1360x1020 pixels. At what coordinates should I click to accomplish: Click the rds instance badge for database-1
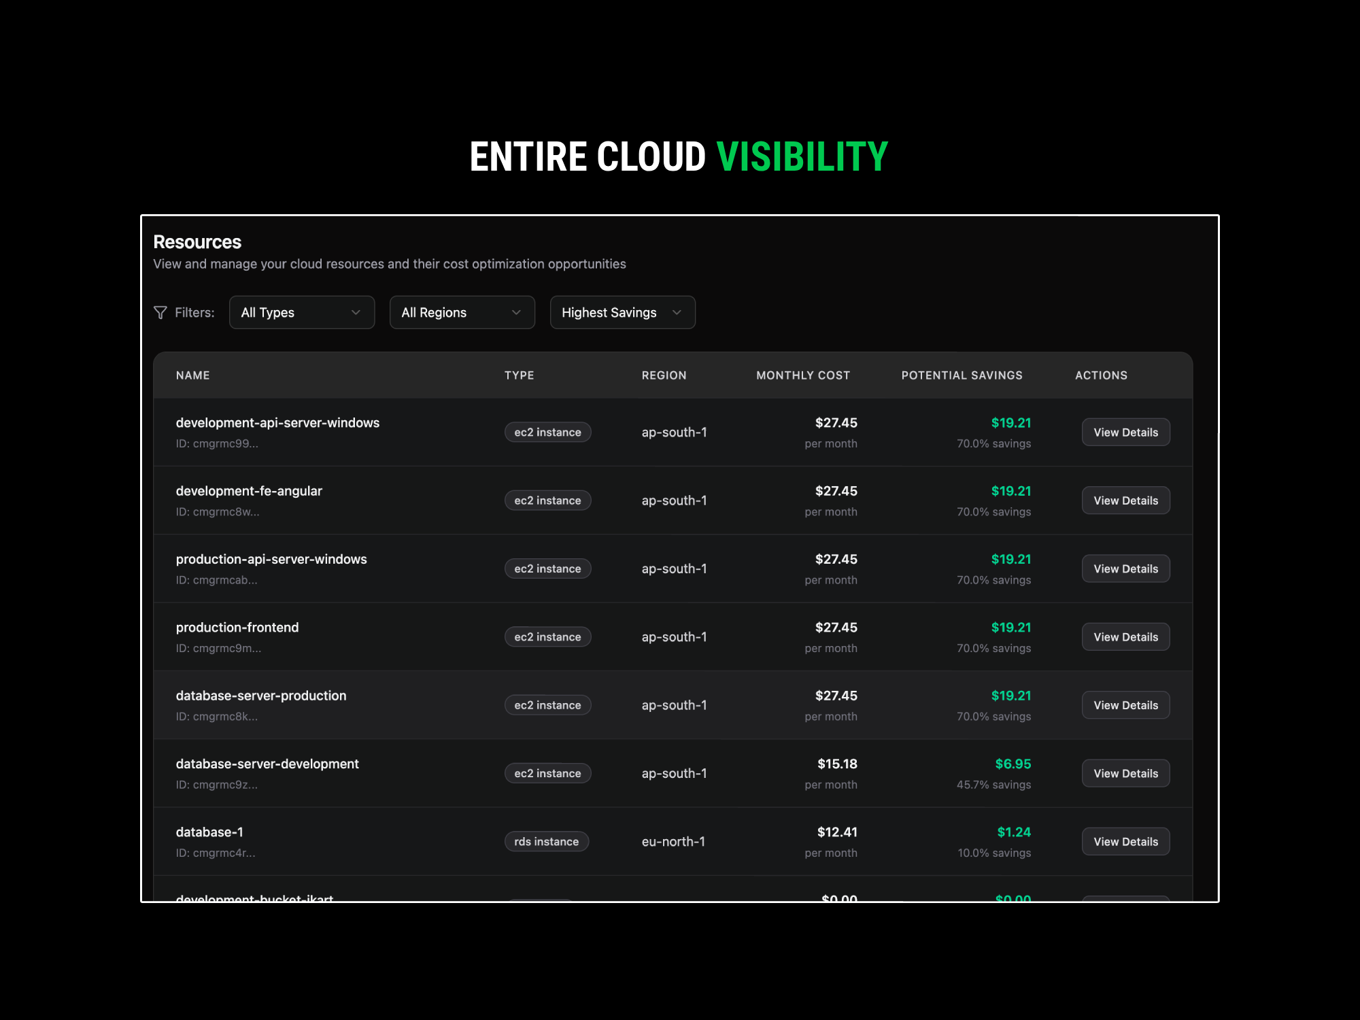(x=547, y=840)
